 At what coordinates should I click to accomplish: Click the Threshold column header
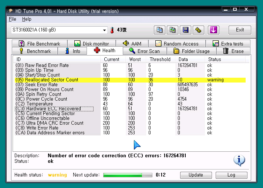161,59
